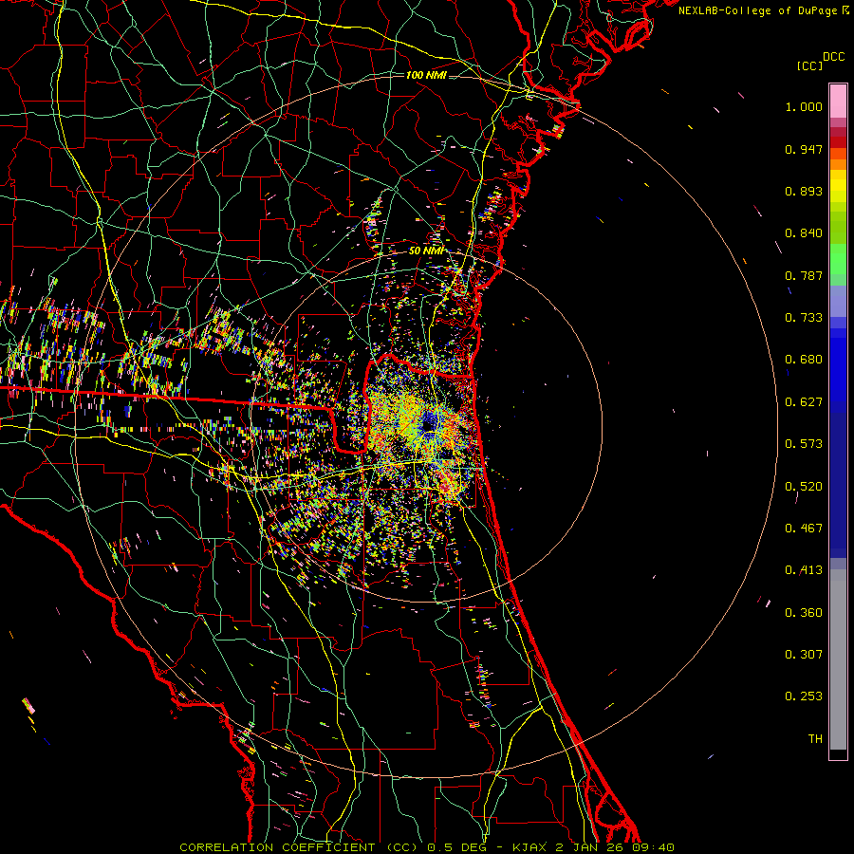Click the 0.467 scale value
The width and height of the screenshot is (854, 854).
(804, 529)
